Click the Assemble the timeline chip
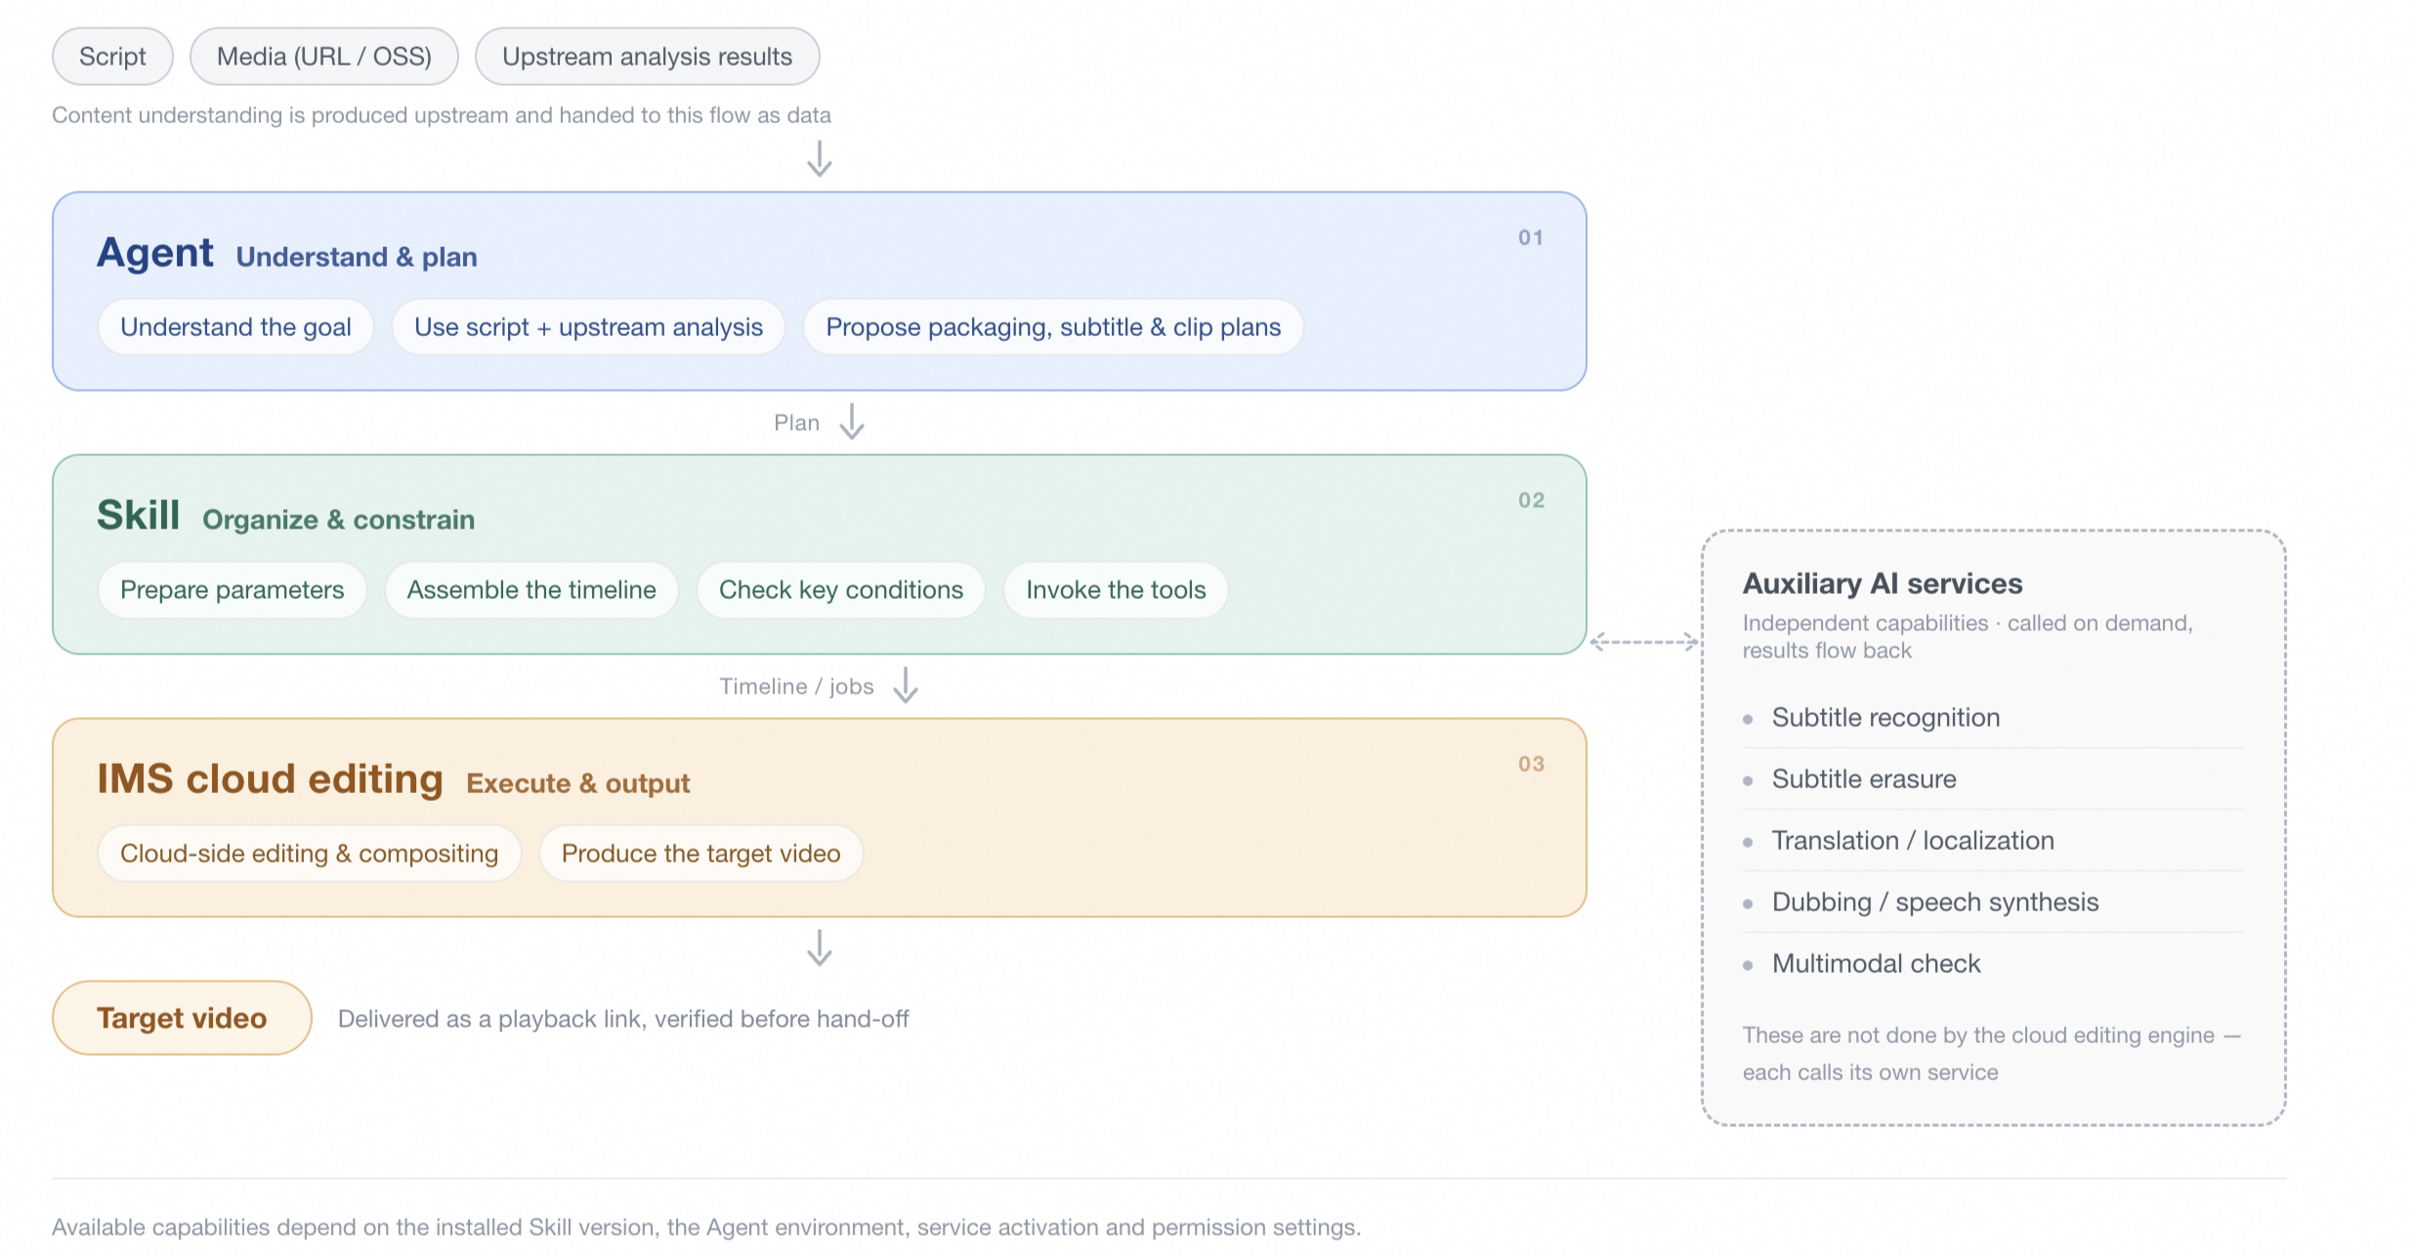 click(x=531, y=590)
